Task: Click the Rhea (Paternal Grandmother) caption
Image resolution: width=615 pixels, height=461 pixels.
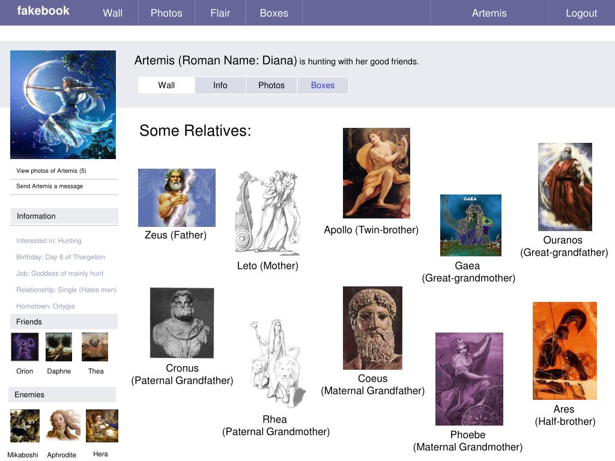Action: coord(276,426)
